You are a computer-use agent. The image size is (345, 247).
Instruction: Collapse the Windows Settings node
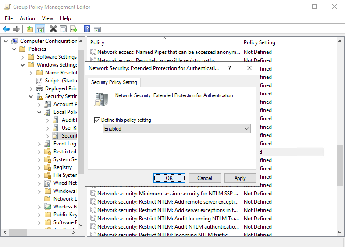coord(23,65)
